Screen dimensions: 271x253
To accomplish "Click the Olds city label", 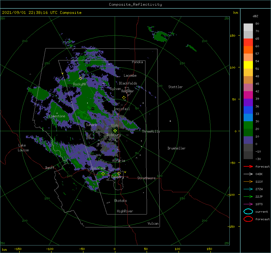I will pyautogui.click(x=115, y=125).
